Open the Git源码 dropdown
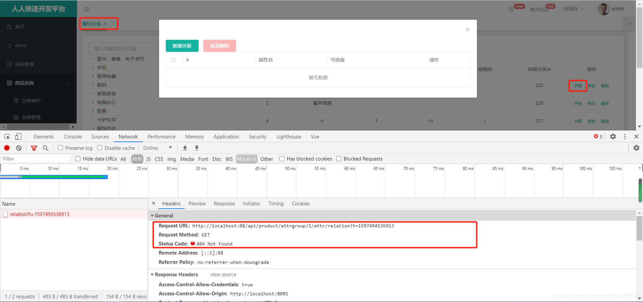643x302 pixels. point(573,9)
